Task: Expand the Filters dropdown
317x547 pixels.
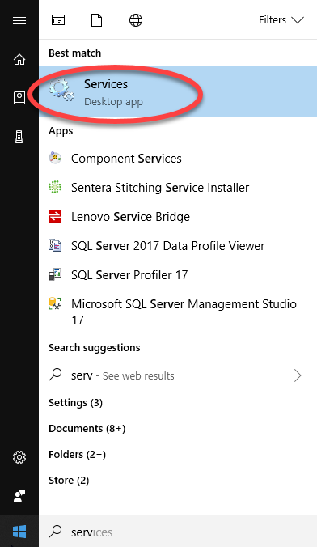Action: pos(281,20)
